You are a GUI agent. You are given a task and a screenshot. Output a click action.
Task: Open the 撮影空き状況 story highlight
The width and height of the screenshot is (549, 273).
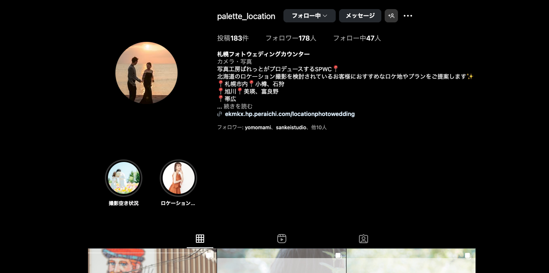tap(124, 178)
